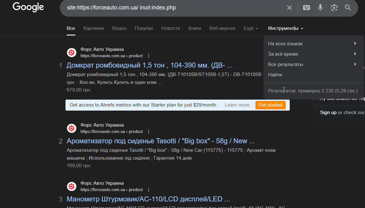Click the results count примерно 2 230 text

point(313,91)
